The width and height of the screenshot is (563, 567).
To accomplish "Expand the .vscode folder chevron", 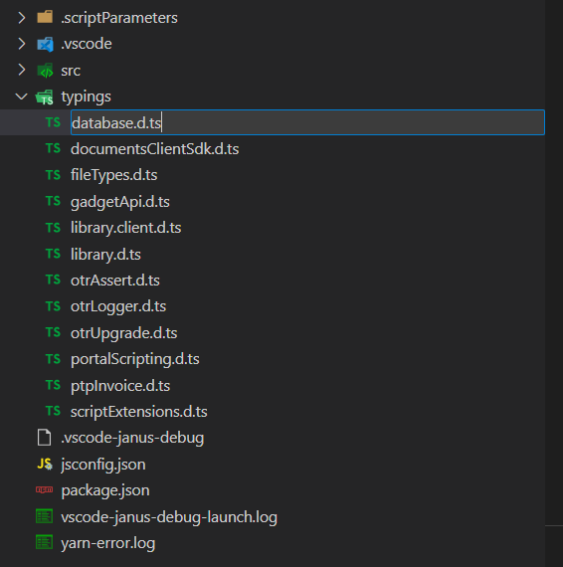I will point(22,44).
